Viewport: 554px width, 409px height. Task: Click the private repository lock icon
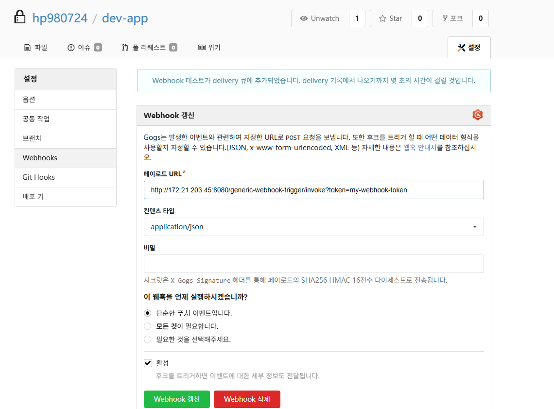click(x=20, y=17)
